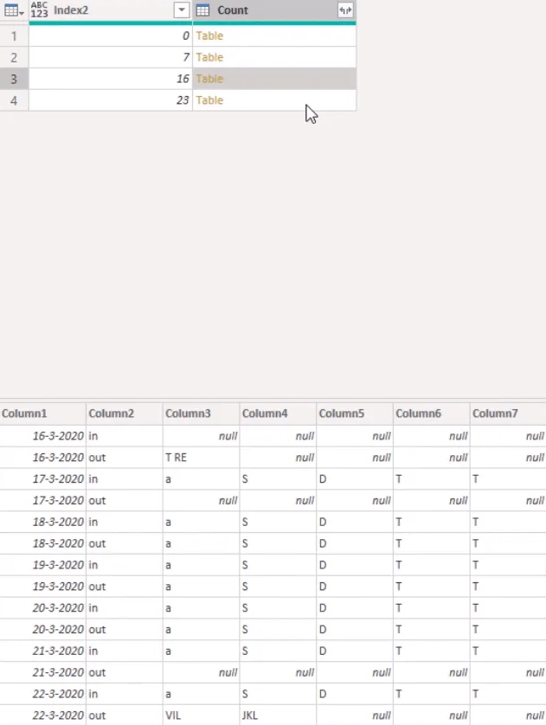Select row number 3
This screenshot has height=725, width=546.
click(14, 79)
